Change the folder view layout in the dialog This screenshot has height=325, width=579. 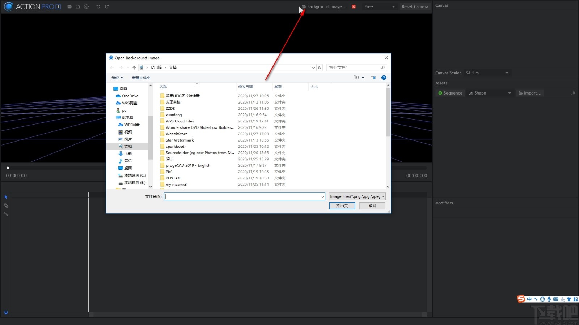coord(358,77)
